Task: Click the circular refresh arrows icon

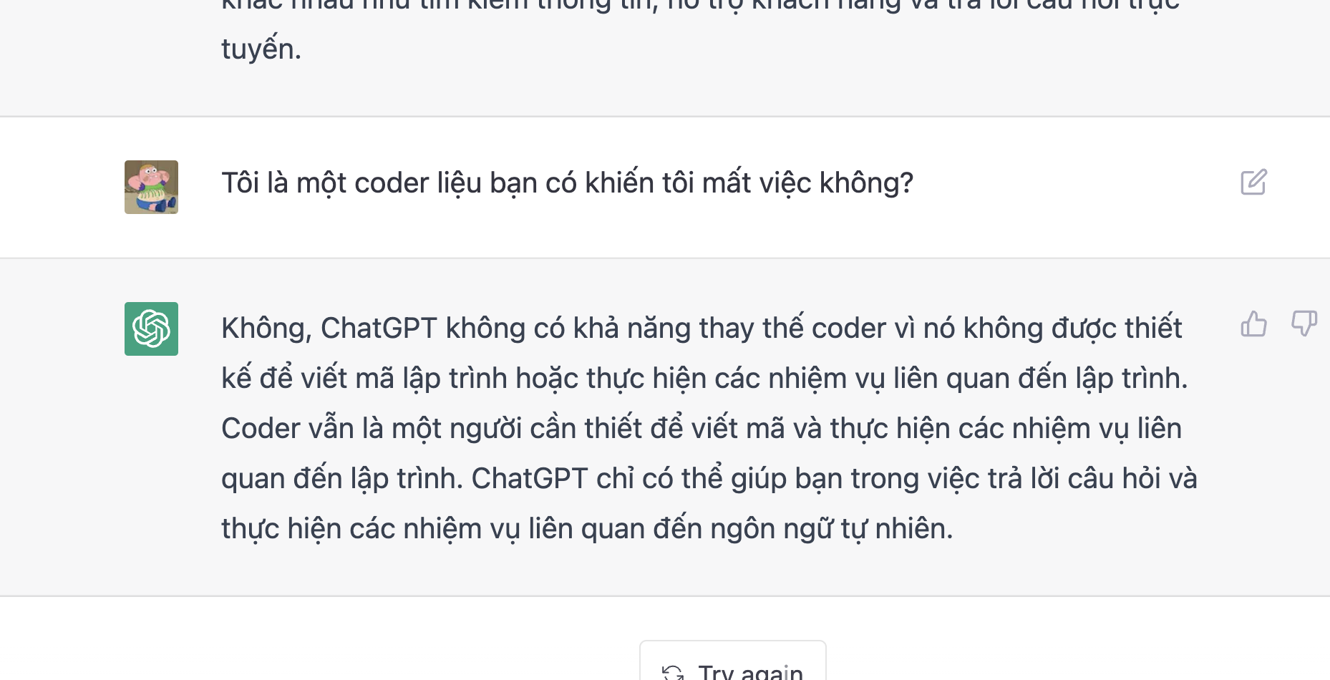Action: coord(672,673)
